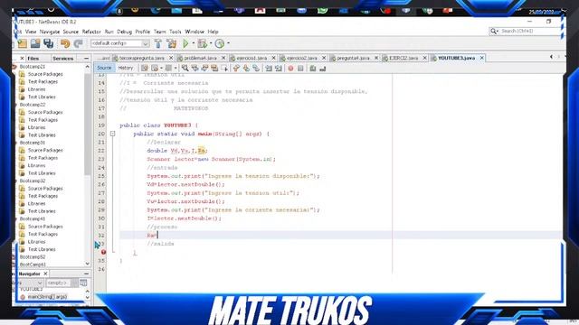Open the Debug Project dropdown arrow
This screenshot has height=325, width=579.
click(211, 43)
